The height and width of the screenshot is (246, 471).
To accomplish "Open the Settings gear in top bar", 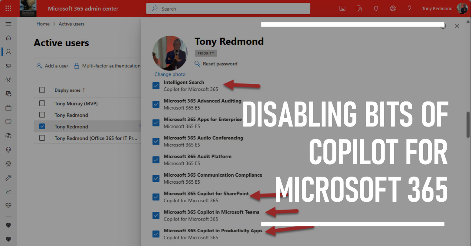I will coord(392,8).
